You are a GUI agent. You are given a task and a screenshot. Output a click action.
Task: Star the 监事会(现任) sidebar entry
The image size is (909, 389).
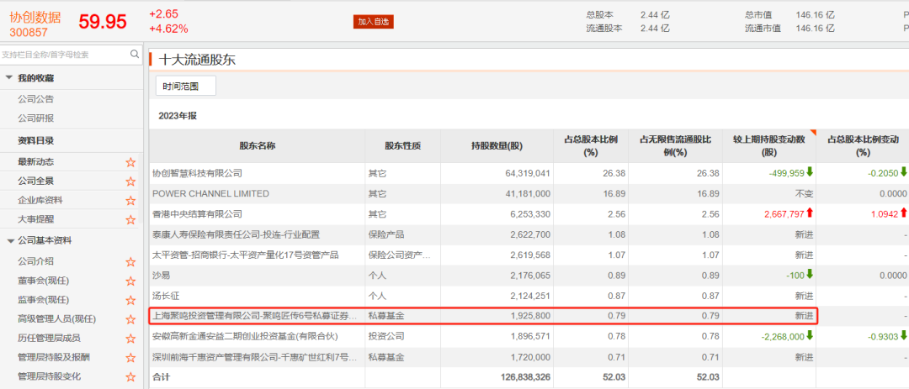pos(130,300)
